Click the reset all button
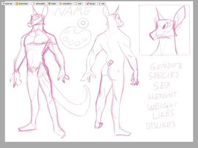Screen dimensions: 198x148 pyautogui.click(x=7, y=4)
